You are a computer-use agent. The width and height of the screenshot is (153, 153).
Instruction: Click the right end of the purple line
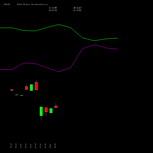pos(118,49)
